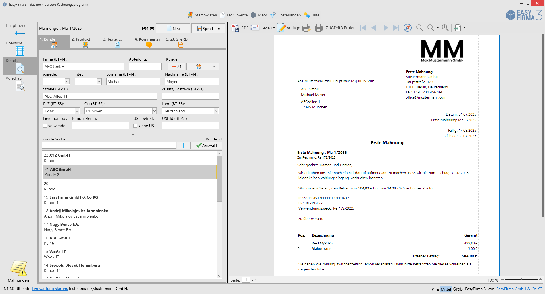Open E-Mail dropdown arrow
The height and width of the screenshot is (294, 545).
pos(274,28)
